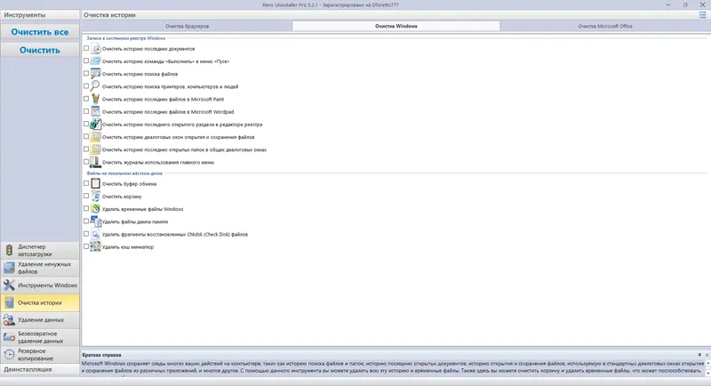Click 'Очистить журналы использования главного меню' text
Viewport: 711px width, 386px height.
click(x=158, y=163)
